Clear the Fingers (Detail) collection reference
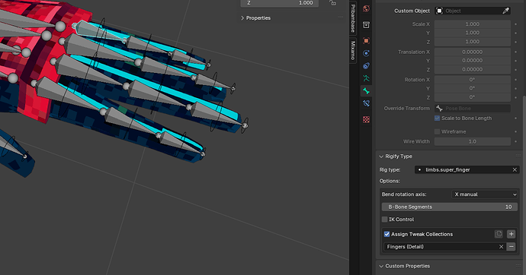This screenshot has width=526, height=275. tap(501, 247)
